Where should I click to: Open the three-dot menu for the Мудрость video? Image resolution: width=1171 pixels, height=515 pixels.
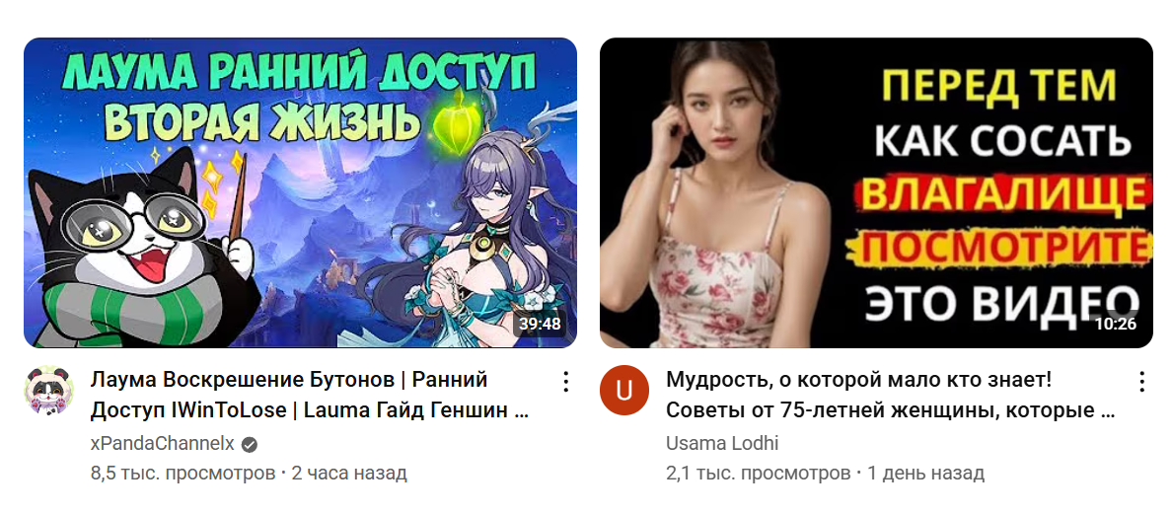tap(1141, 382)
